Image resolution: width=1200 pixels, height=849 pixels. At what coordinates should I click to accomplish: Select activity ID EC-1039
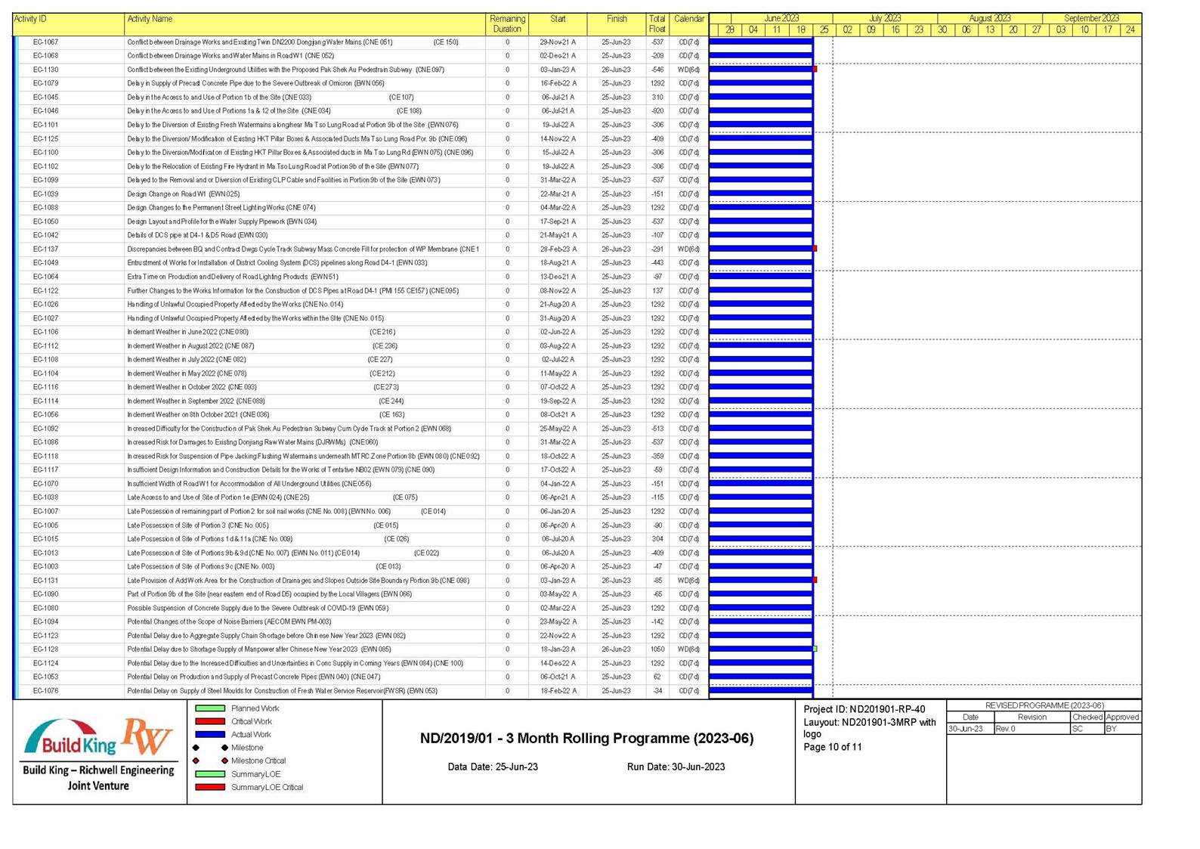[x=45, y=194]
